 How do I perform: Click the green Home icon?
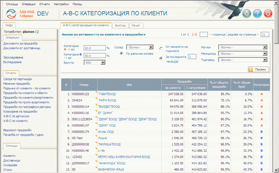click(x=247, y=13)
